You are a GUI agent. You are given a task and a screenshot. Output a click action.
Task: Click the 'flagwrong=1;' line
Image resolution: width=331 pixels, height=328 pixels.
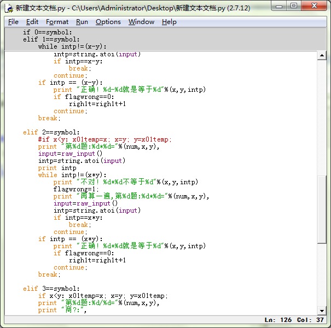click(x=76, y=189)
